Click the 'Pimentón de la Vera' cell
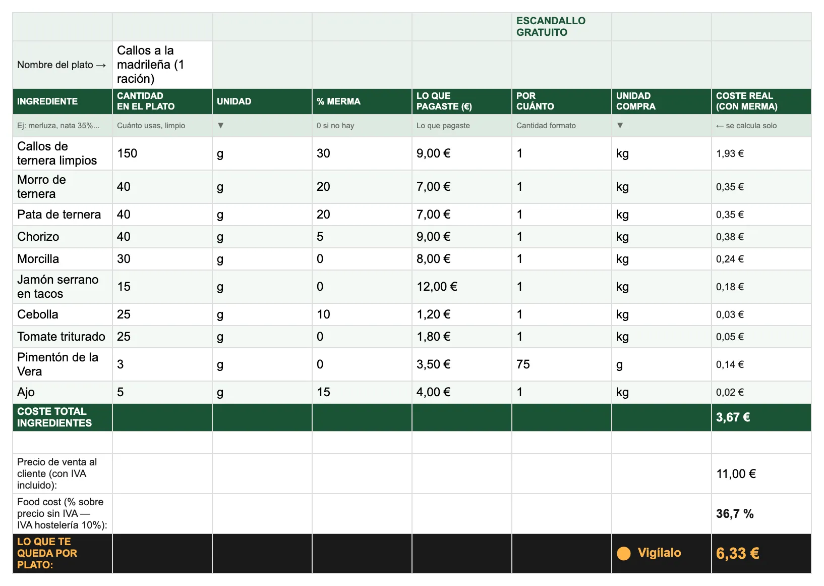 click(62, 364)
